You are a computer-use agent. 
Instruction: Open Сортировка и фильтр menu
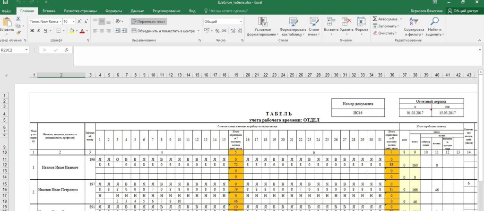point(414,27)
